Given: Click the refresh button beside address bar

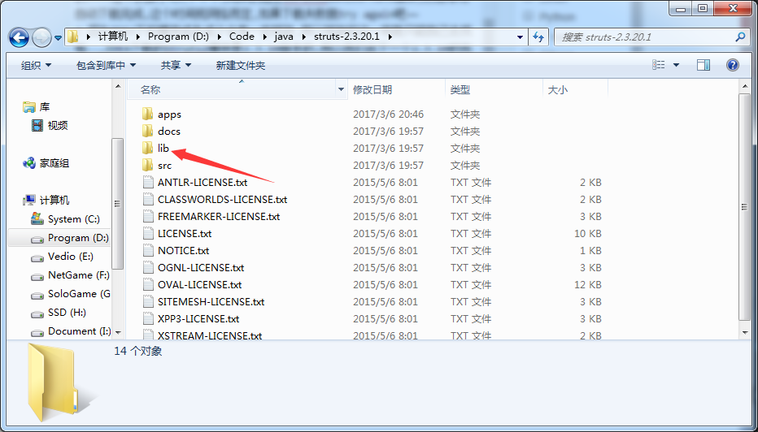Looking at the screenshot, I should [x=538, y=37].
